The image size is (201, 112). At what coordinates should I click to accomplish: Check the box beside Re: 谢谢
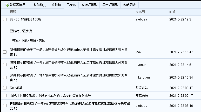point(5,88)
